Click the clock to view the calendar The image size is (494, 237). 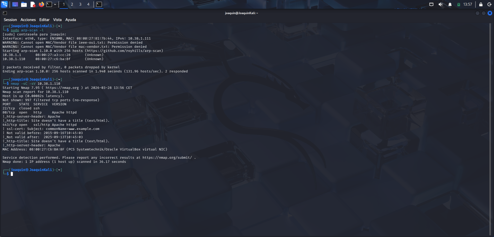click(x=468, y=4)
